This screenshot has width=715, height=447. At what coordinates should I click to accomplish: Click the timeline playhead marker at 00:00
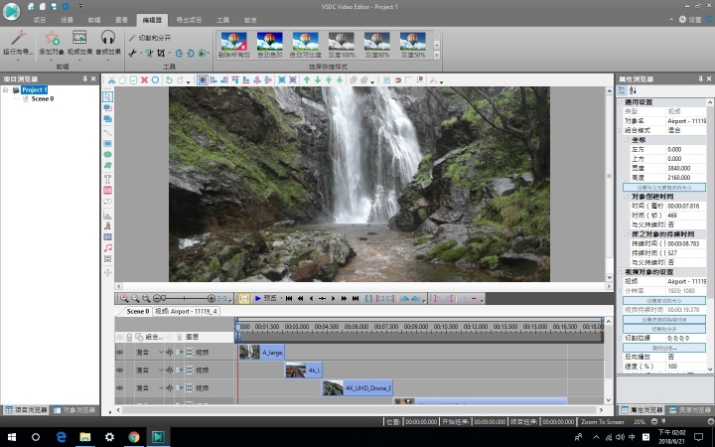(x=237, y=327)
